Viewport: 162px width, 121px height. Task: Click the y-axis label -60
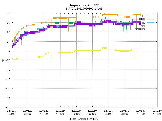click(x=8, y=107)
